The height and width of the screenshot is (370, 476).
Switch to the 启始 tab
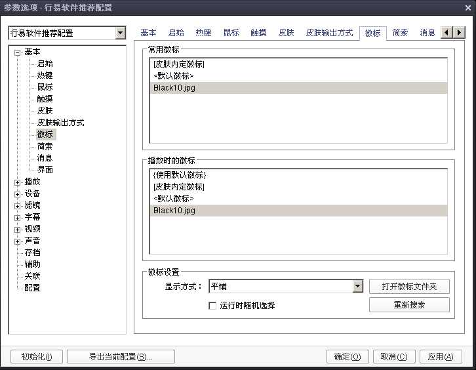176,33
